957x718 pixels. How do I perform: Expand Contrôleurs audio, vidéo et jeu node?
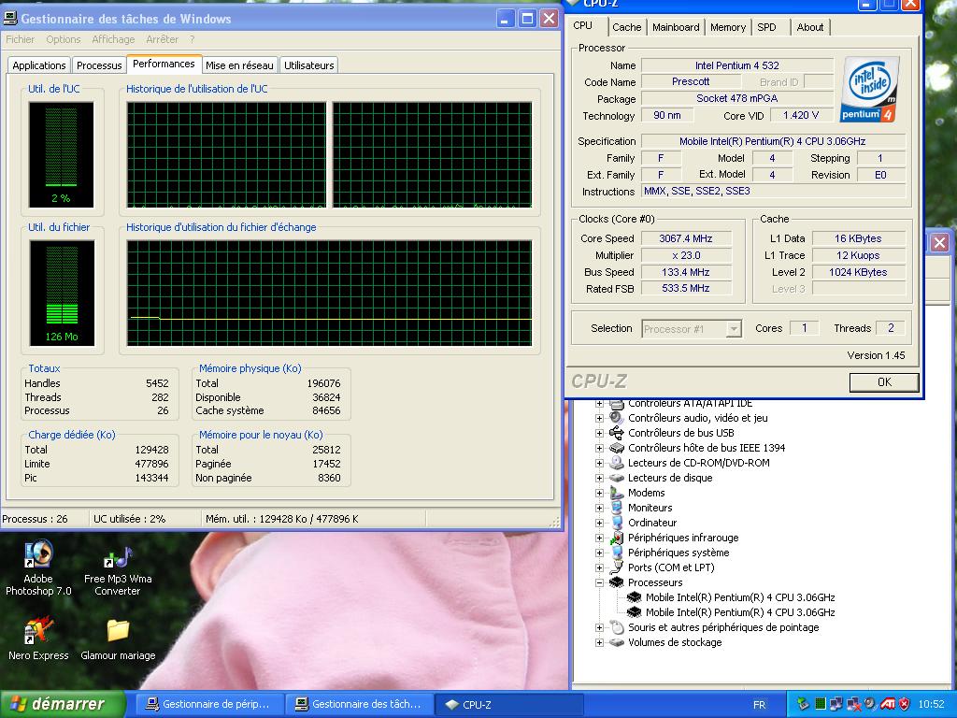click(599, 418)
